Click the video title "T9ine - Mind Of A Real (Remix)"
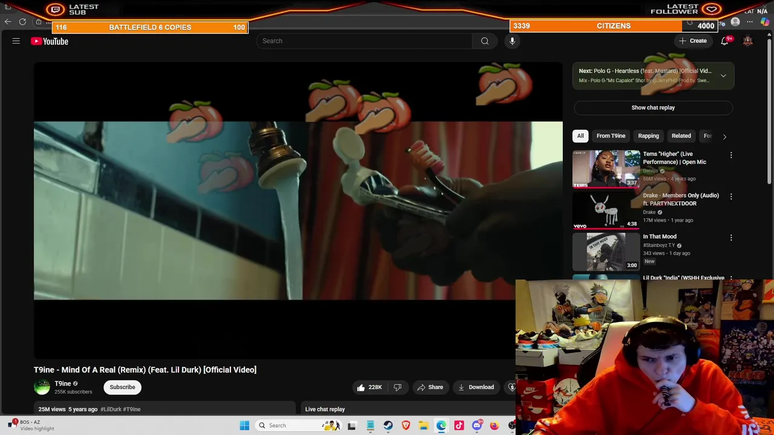The height and width of the screenshot is (435, 774). click(x=145, y=370)
